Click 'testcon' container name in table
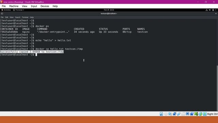The height and width of the screenshot is (123, 218). click(142, 32)
